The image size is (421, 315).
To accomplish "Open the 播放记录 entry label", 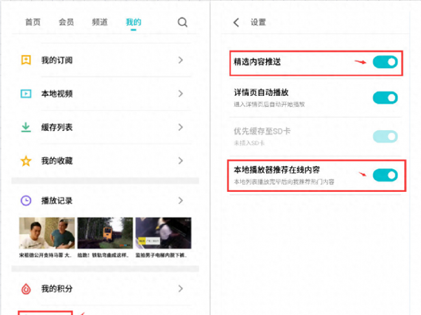I will (57, 201).
